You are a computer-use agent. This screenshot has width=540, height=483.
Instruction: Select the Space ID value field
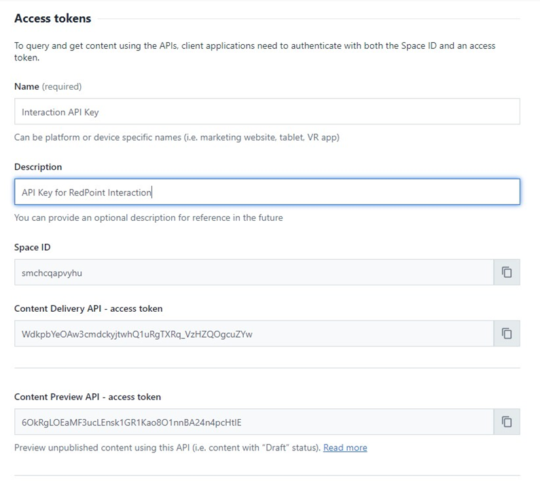coord(253,272)
